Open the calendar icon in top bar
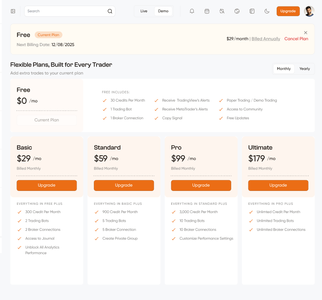Viewport: 322px width, 300px height. (x=207, y=11)
